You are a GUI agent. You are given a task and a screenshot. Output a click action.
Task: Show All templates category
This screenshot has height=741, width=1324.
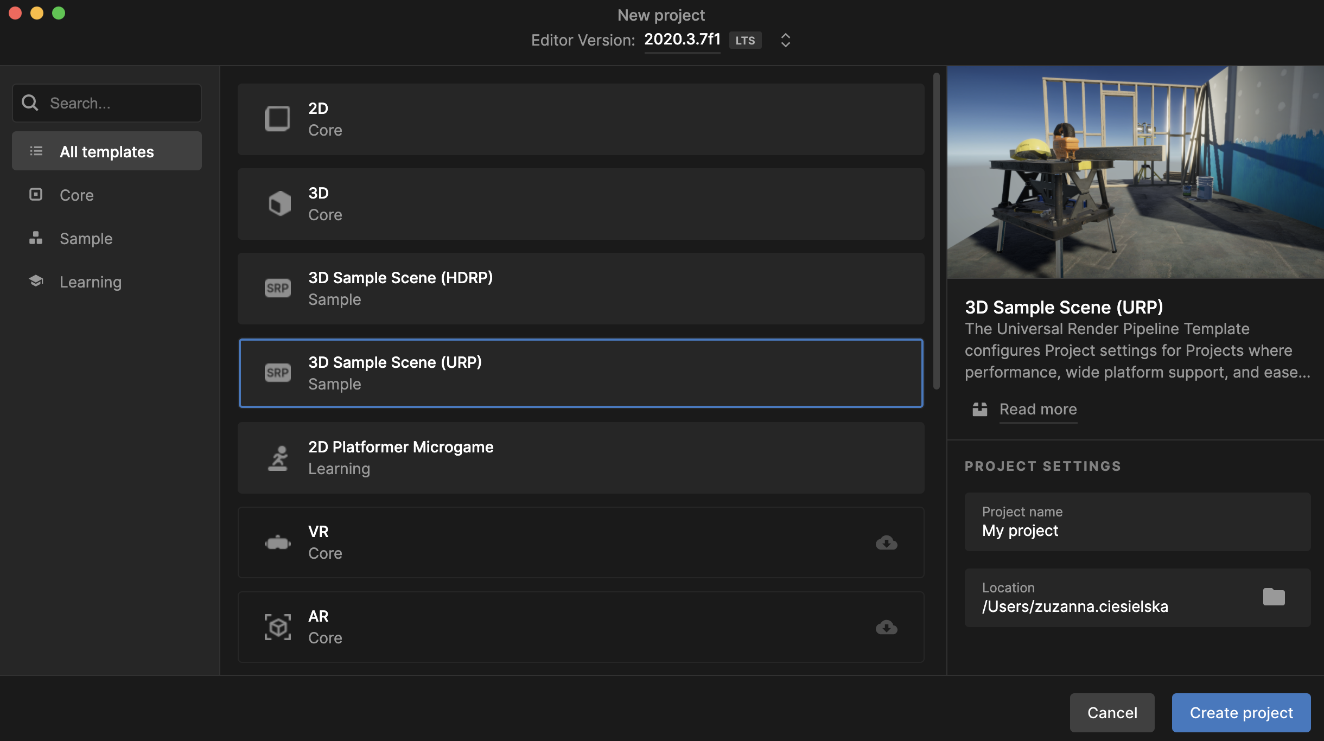click(x=107, y=151)
